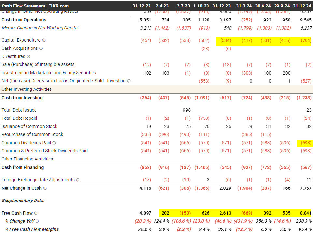Click highlighted Capital Expenditure value (584)
Screen dimensions: 313x236
(x=226, y=40)
